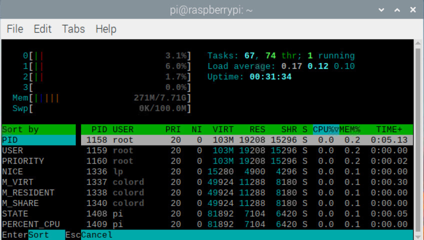Select USER in Sort by list
This screenshot has height=240, width=424.
(38, 150)
